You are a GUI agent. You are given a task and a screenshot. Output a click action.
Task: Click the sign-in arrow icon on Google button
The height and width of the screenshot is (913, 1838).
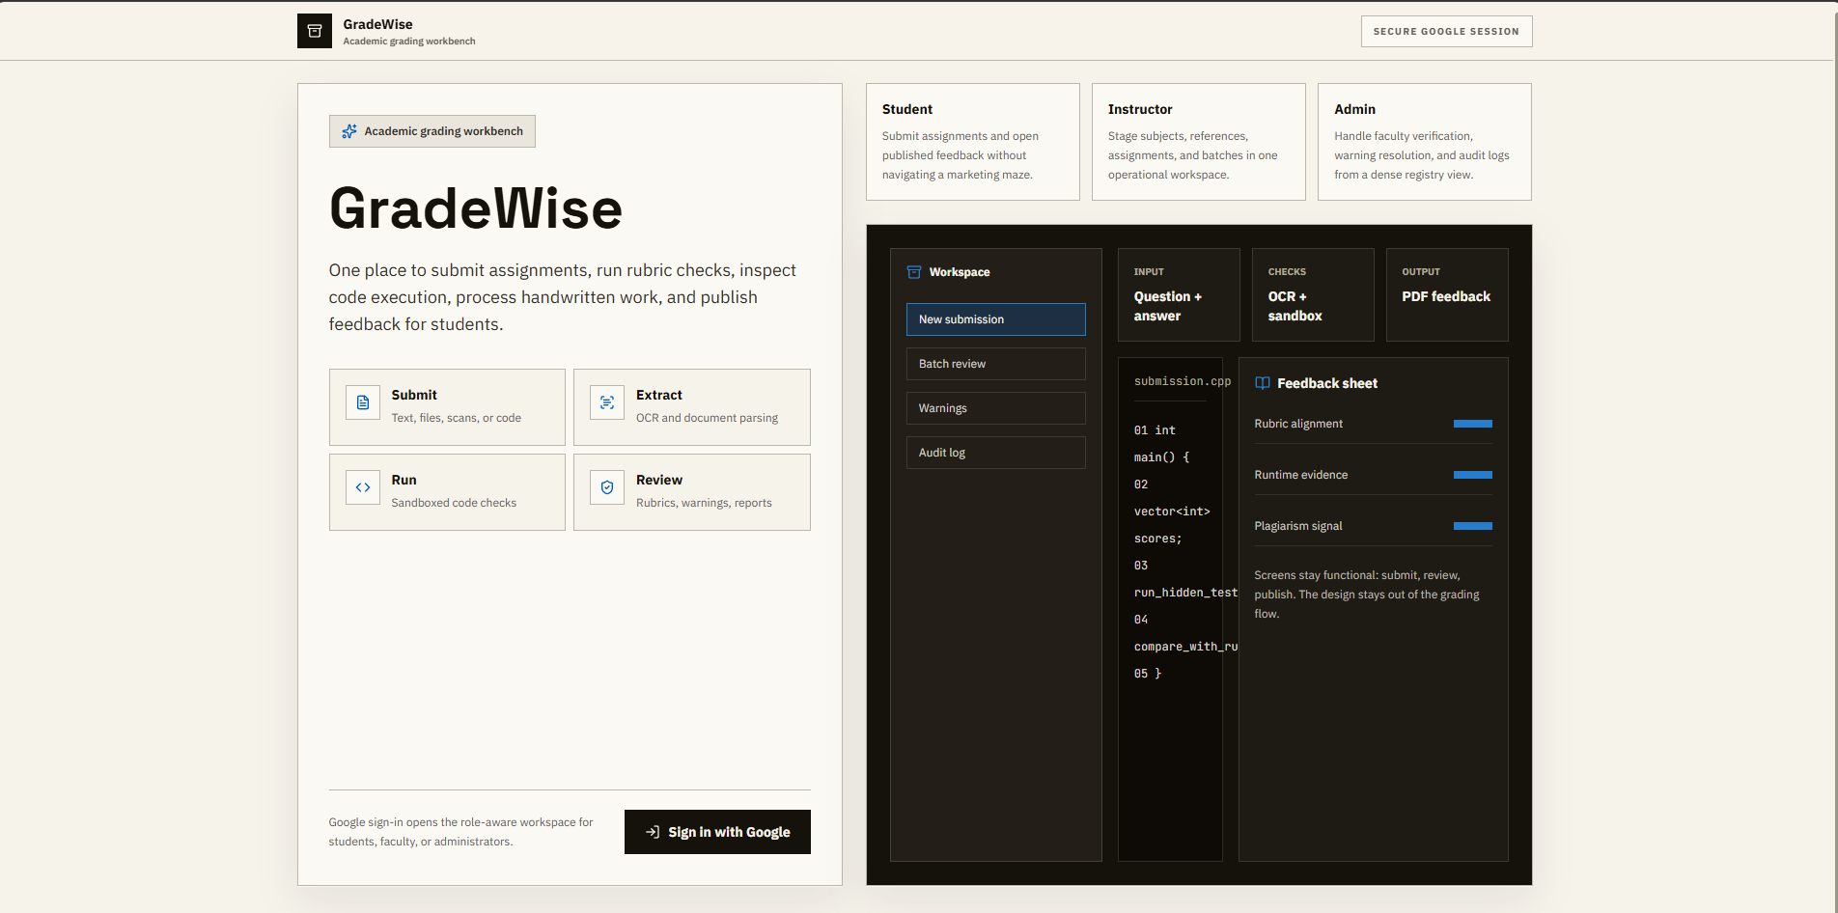click(653, 832)
